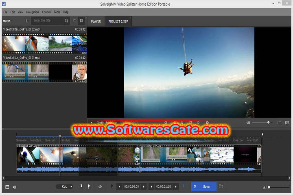293x195 pixels.
Task: Click the 'Enter the title' search field
Action: pos(47,21)
